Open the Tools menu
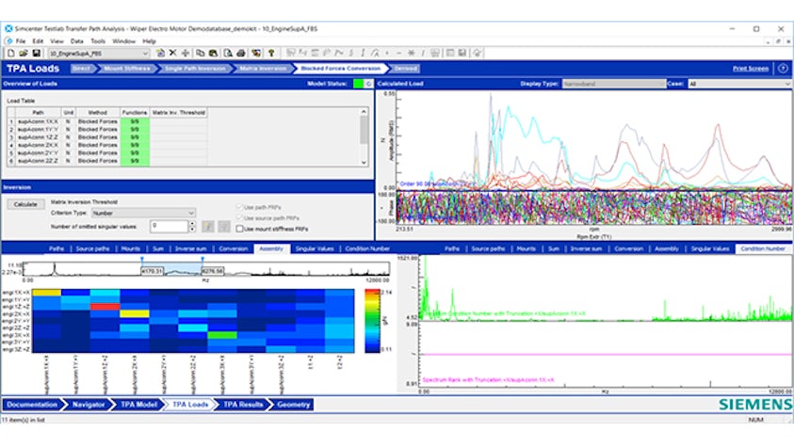Screen dimensions: 794x446 tap(98, 41)
